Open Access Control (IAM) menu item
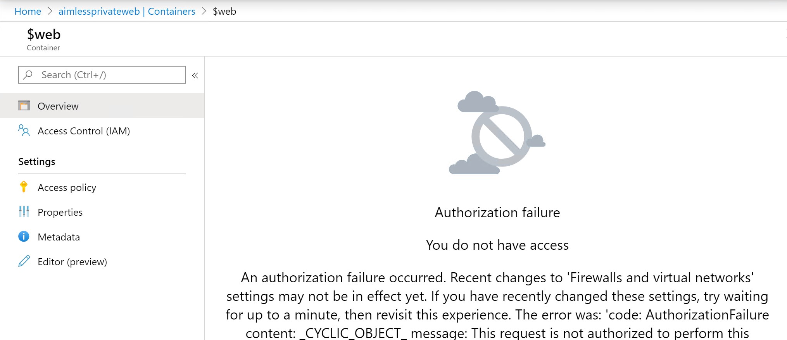This screenshot has height=340, width=787. pos(102,131)
